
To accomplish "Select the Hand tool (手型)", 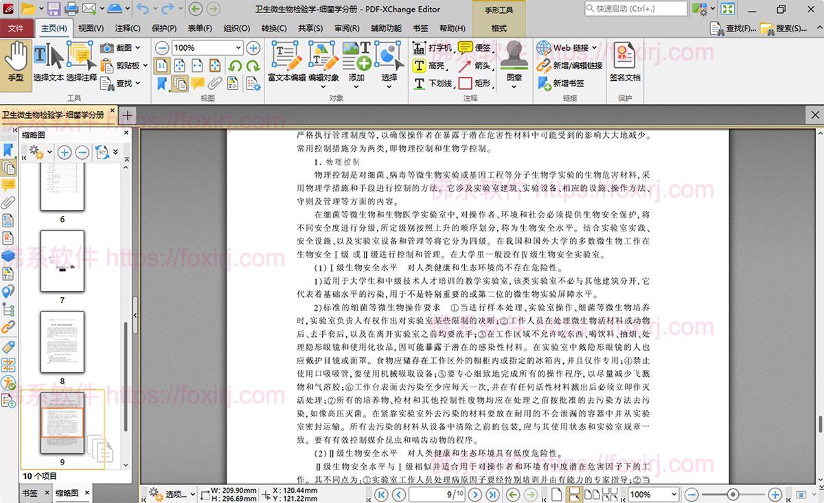I will click(x=15, y=62).
